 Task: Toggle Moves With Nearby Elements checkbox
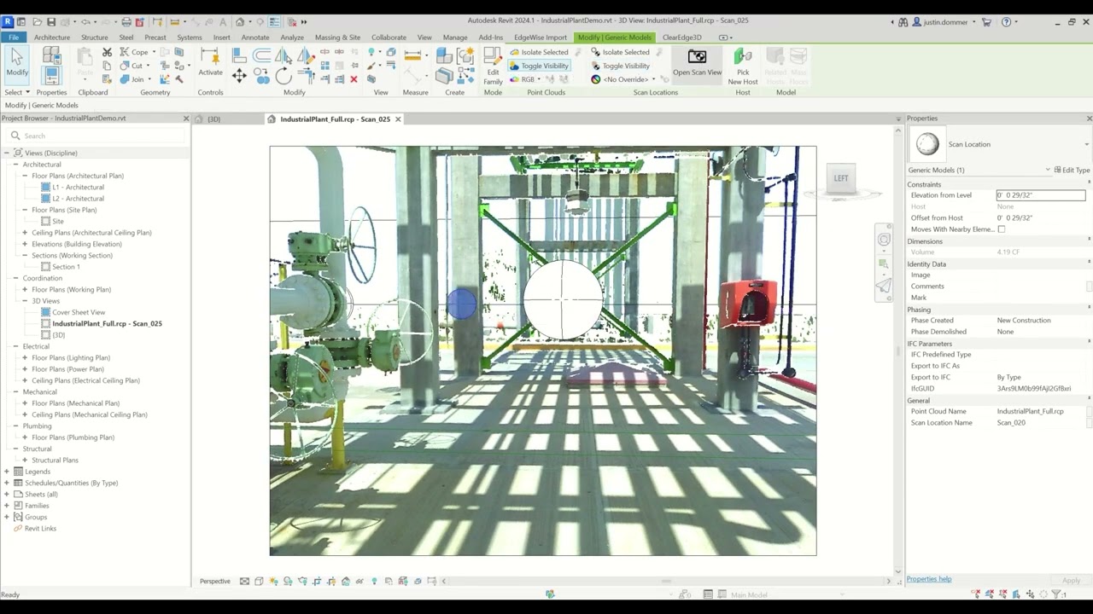point(1002,229)
